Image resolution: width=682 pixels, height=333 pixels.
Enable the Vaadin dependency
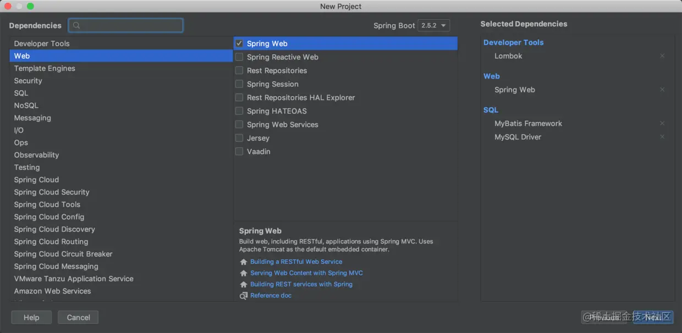coord(239,151)
